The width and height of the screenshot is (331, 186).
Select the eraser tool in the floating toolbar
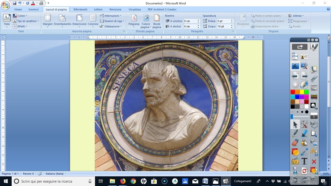(x=295, y=143)
